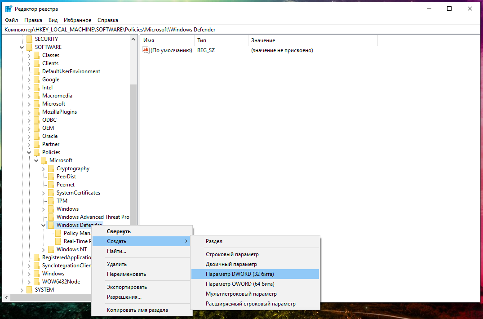483x319 pixels.
Task: Click Экспортировать in context menu
Action: (127, 287)
